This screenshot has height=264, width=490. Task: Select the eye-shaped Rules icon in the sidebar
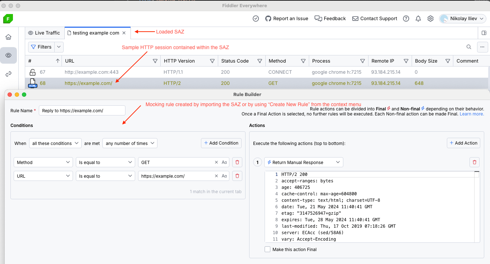[x=8, y=55]
